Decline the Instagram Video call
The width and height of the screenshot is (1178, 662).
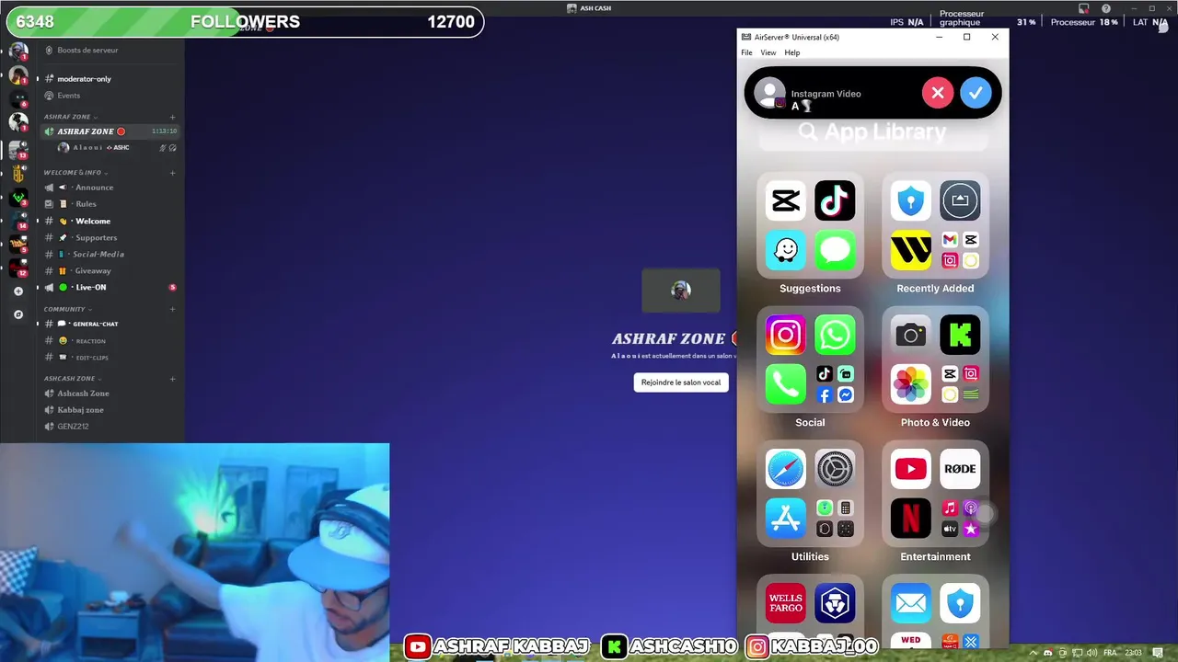pos(937,93)
